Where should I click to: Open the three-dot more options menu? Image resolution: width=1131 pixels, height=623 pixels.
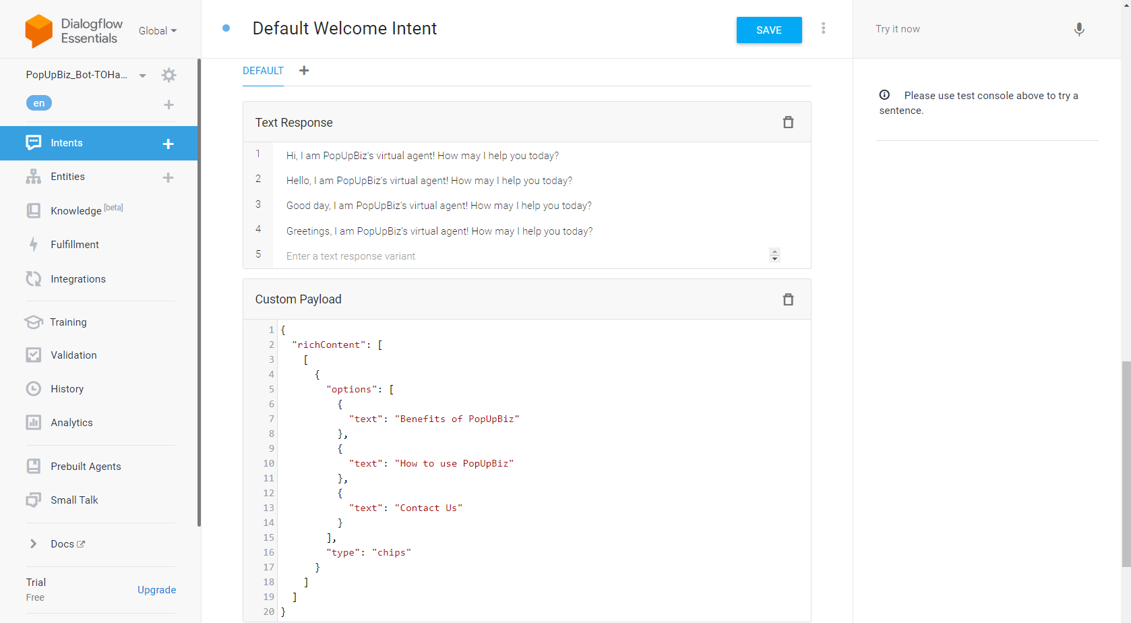coord(823,28)
